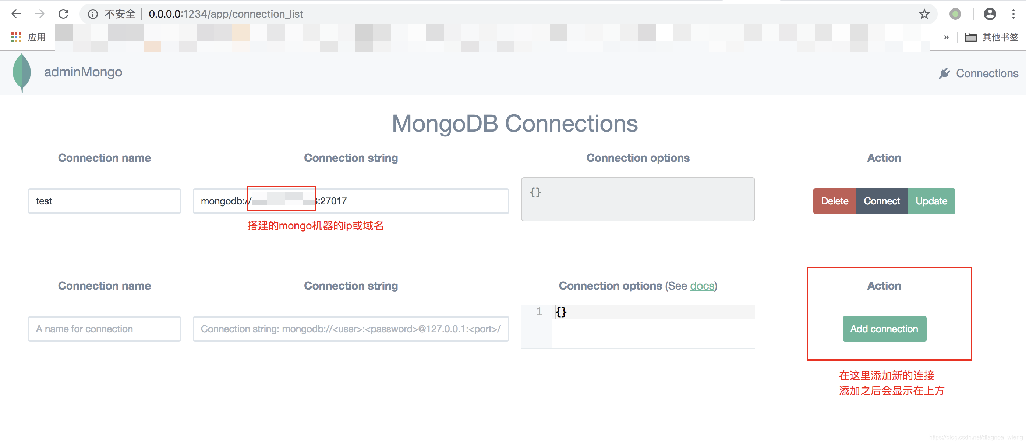This screenshot has width=1026, height=444.
Task: Reload the page with refresh icon
Action: click(63, 14)
